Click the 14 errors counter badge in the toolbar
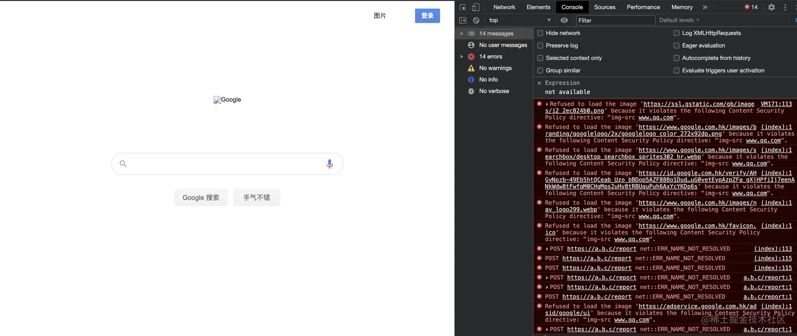Viewport: 797px width, 336px height. (x=751, y=7)
